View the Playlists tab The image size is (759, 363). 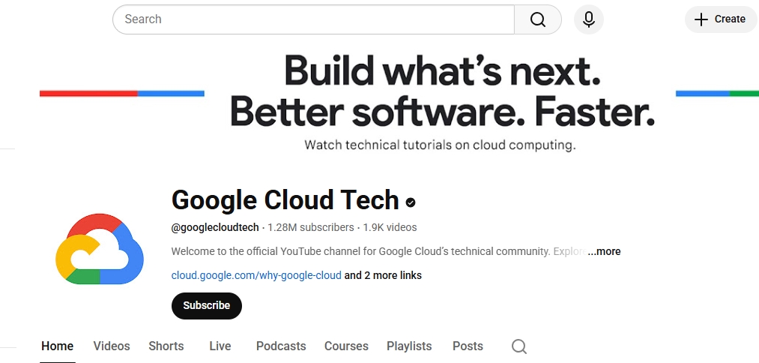point(409,346)
